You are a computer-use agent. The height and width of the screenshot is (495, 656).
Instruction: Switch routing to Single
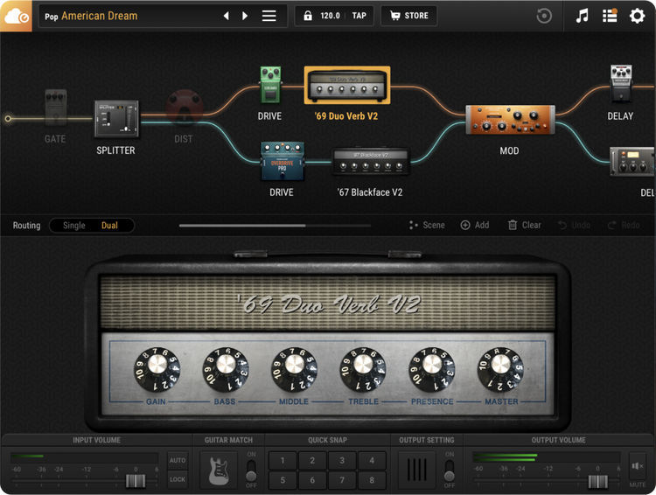coord(74,226)
